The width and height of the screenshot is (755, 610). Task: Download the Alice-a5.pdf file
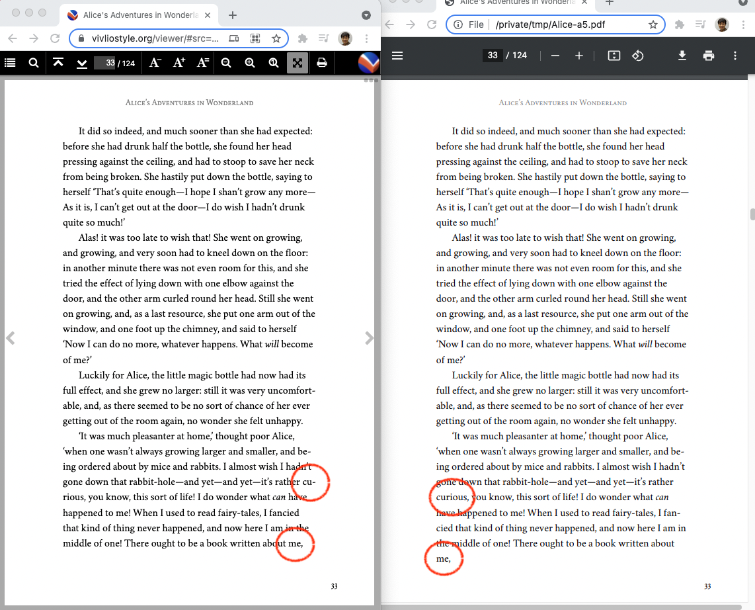[x=682, y=56]
